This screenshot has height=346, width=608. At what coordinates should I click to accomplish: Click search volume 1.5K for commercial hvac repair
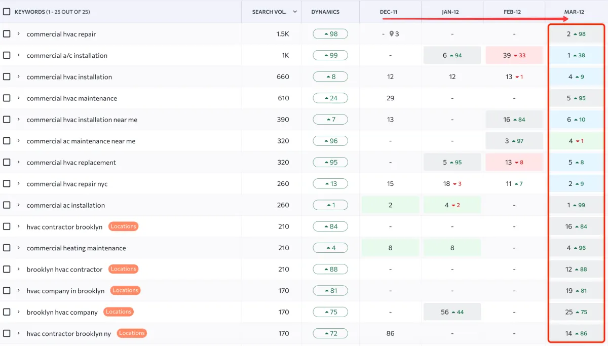click(283, 34)
